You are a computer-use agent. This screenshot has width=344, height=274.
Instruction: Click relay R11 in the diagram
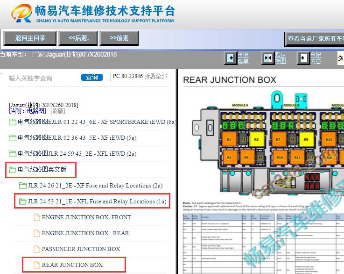tap(297, 157)
